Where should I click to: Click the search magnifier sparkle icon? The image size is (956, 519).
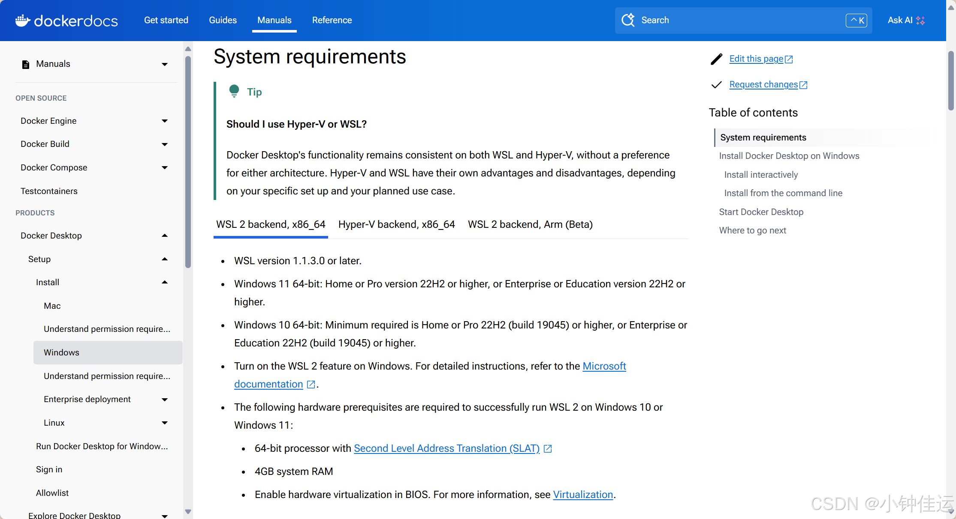coord(628,20)
